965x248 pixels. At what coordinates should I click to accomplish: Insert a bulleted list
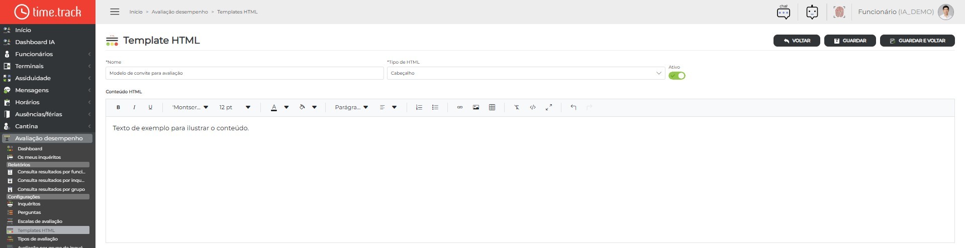[435, 107]
